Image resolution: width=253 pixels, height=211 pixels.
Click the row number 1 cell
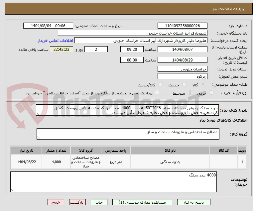pos(242,162)
